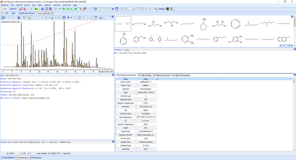Choose Chrom Application DB layout
Screen dimensions: 296x160
[46, 13]
